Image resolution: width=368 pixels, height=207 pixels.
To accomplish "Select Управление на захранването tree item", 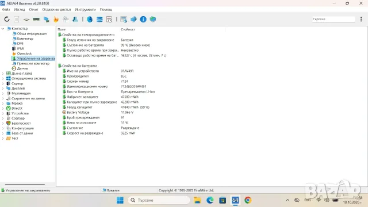I will click(33, 59).
